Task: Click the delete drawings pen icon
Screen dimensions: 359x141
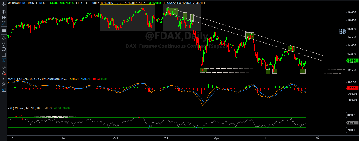Action: tap(4, 73)
